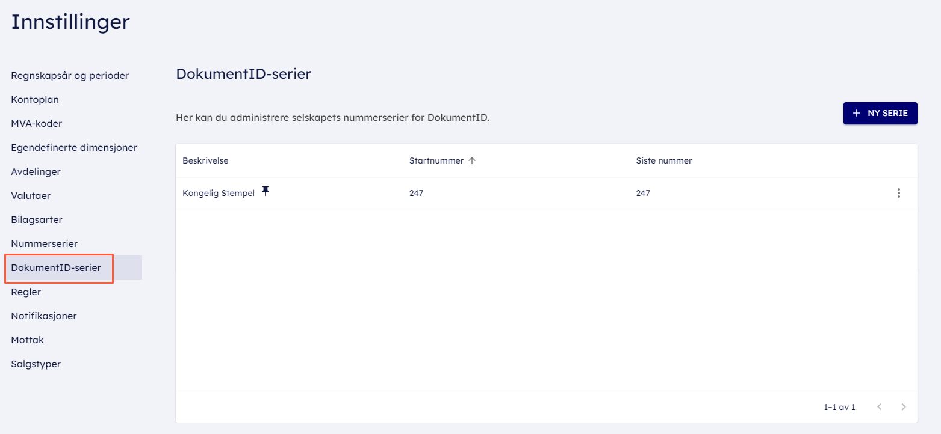Screen dimensions: 941x434
Task: Go to the next page arrow
Action: [903, 407]
